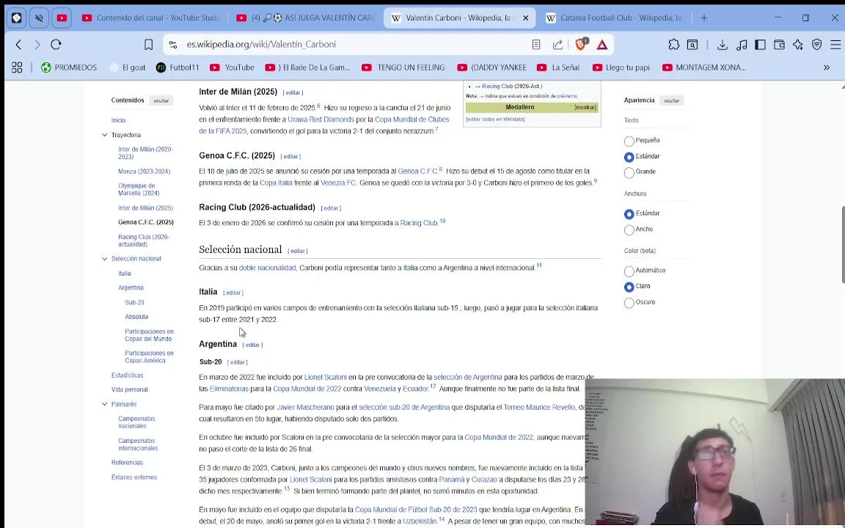Switch to ASÍ JUEGA VALENTÍN CAR tab
845x528 pixels.
tap(306, 18)
